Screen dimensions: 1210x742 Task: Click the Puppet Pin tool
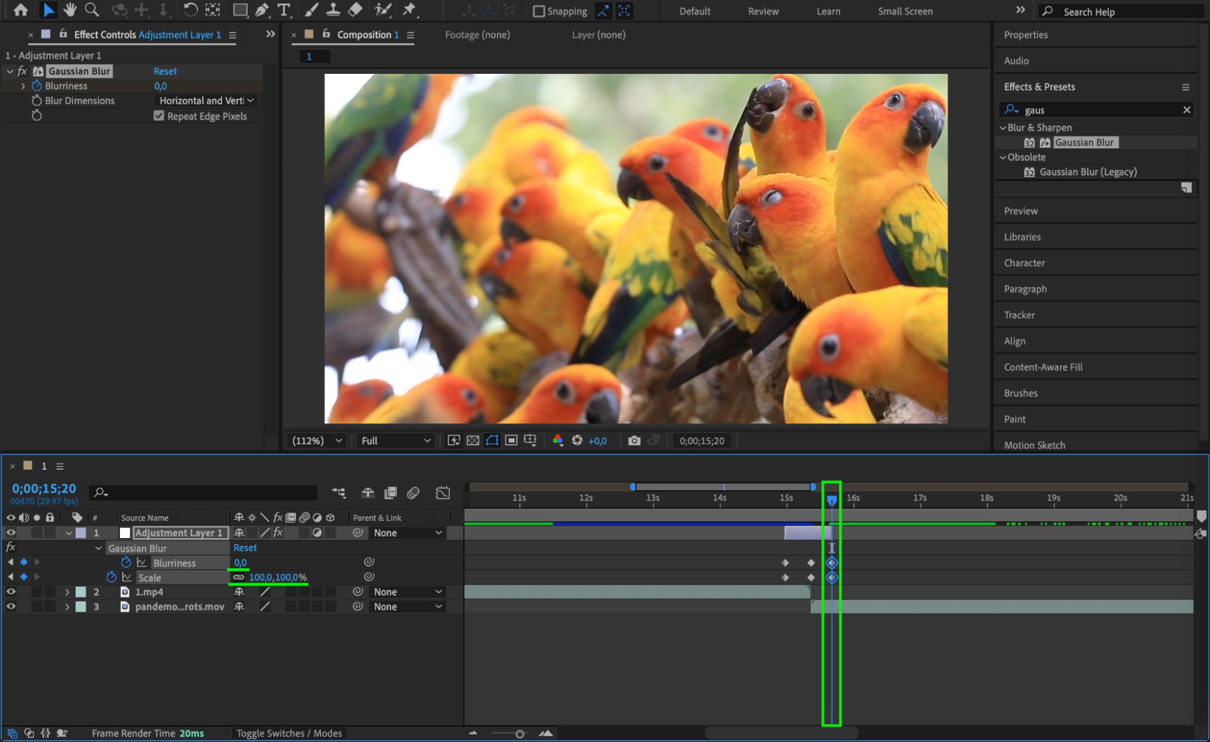(409, 10)
